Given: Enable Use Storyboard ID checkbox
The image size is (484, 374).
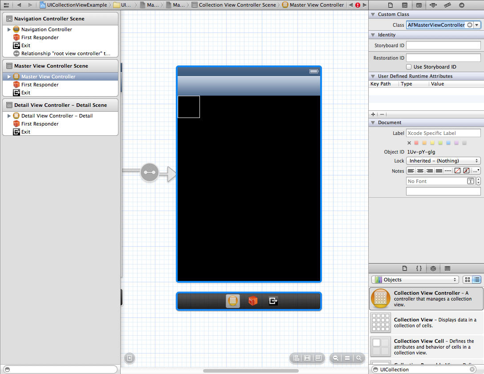Looking at the screenshot, I should (x=409, y=67).
